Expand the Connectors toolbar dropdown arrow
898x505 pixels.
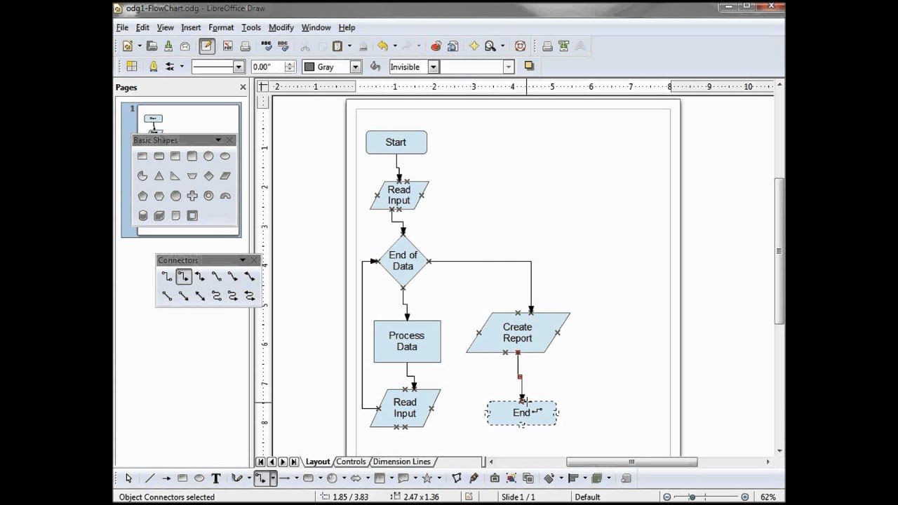coord(243,260)
